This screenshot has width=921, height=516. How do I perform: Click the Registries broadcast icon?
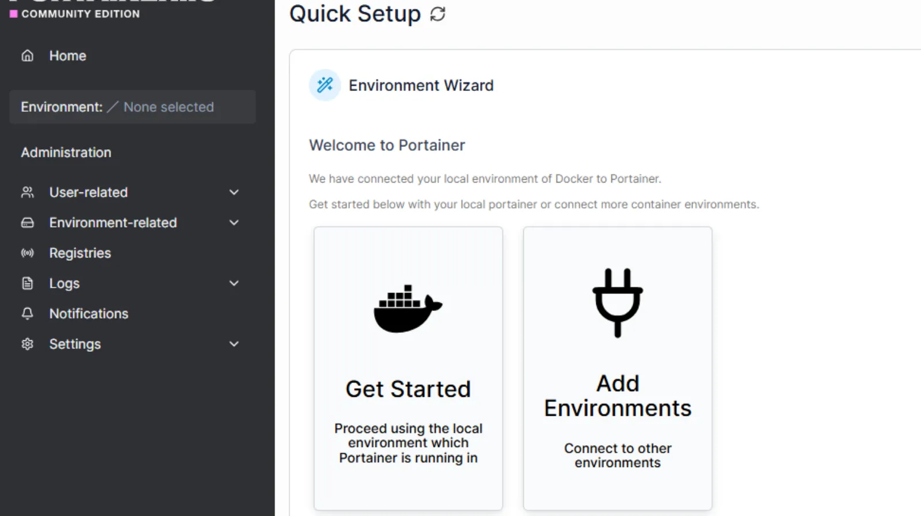pyautogui.click(x=28, y=253)
